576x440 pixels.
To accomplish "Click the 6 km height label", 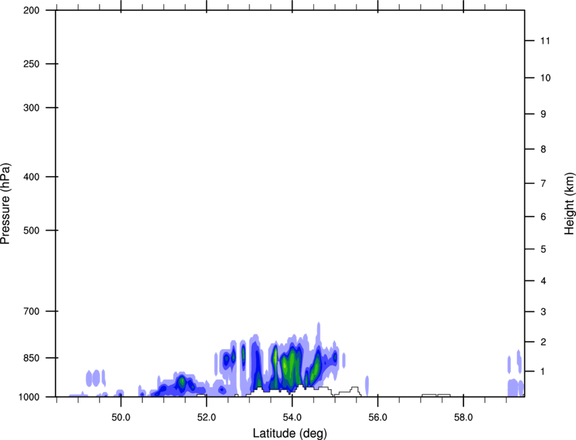I will coord(543,217).
